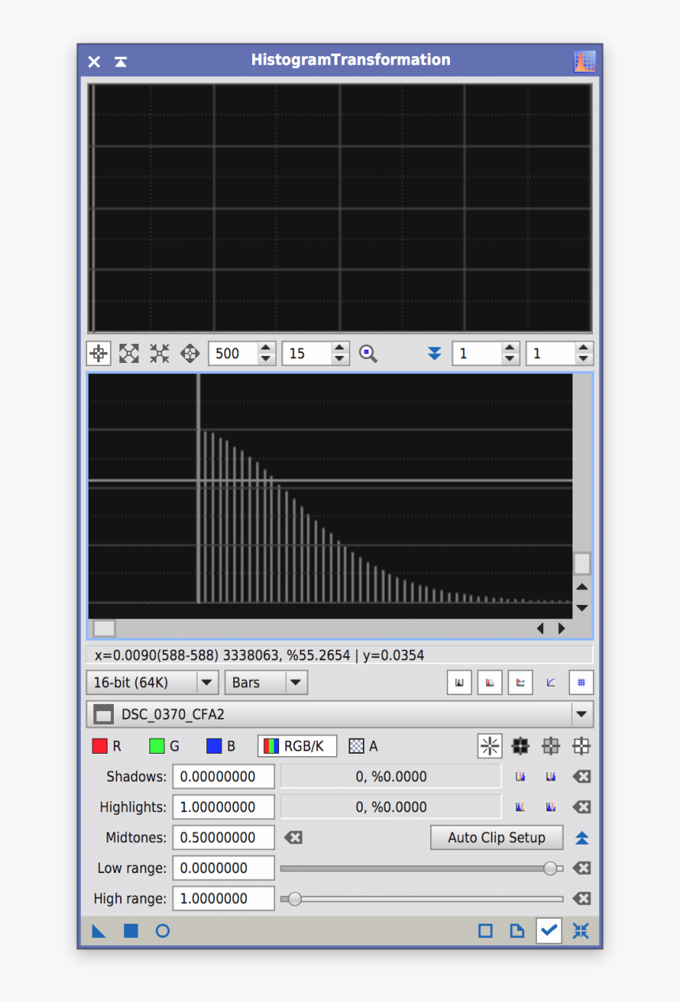Switch to the RGB/K channel tab
Screen dimensions: 680x1002
[297, 746]
